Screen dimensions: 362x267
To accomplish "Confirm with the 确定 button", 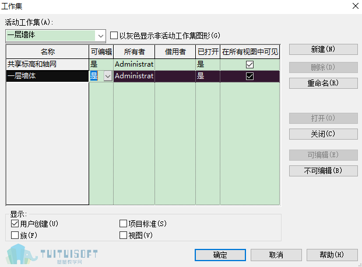I will pyautogui.click(x=220, y=255).
